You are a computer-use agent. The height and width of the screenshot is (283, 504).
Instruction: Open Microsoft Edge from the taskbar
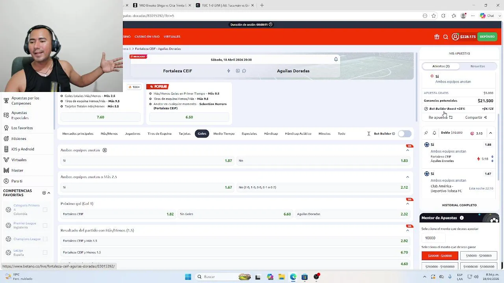coord(293,277)
